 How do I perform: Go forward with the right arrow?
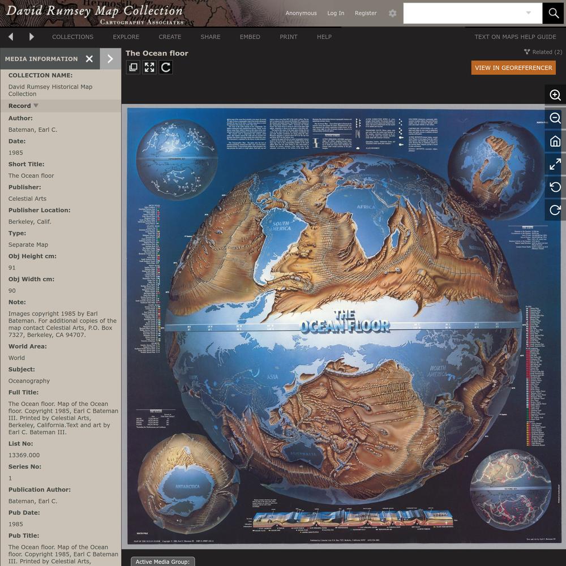click(31, 36)
